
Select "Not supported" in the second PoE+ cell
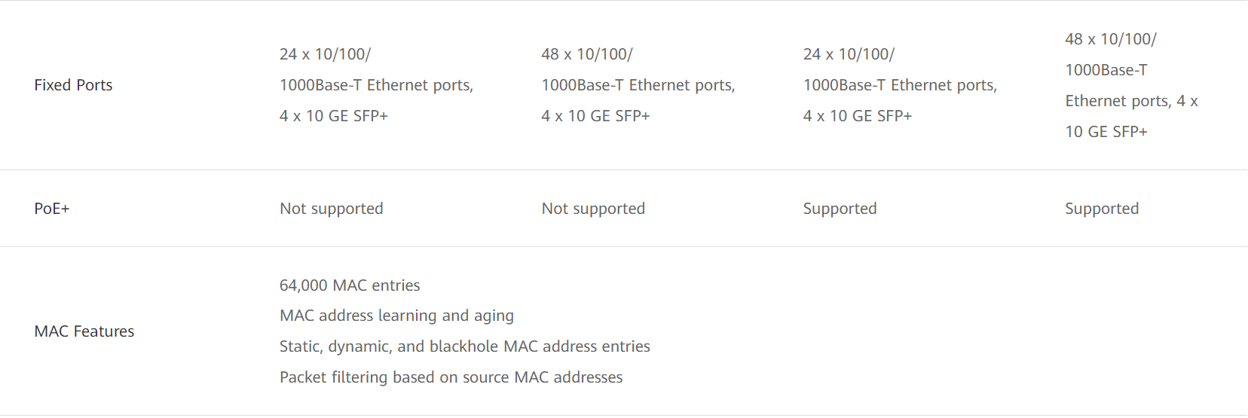(x=593, y=209)
